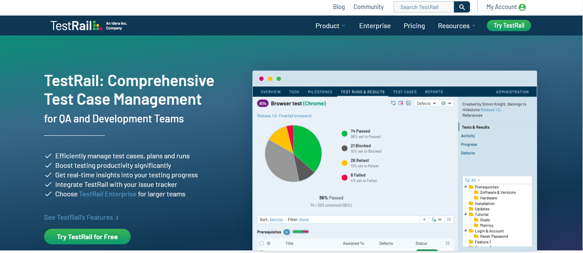Screen dimensions: 583x253
Task: Click the Metrics folder icon in tree
Action: [477, 226]
